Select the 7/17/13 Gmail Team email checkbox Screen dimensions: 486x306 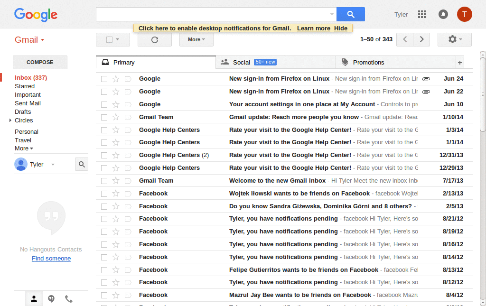(x=104, y=181)
